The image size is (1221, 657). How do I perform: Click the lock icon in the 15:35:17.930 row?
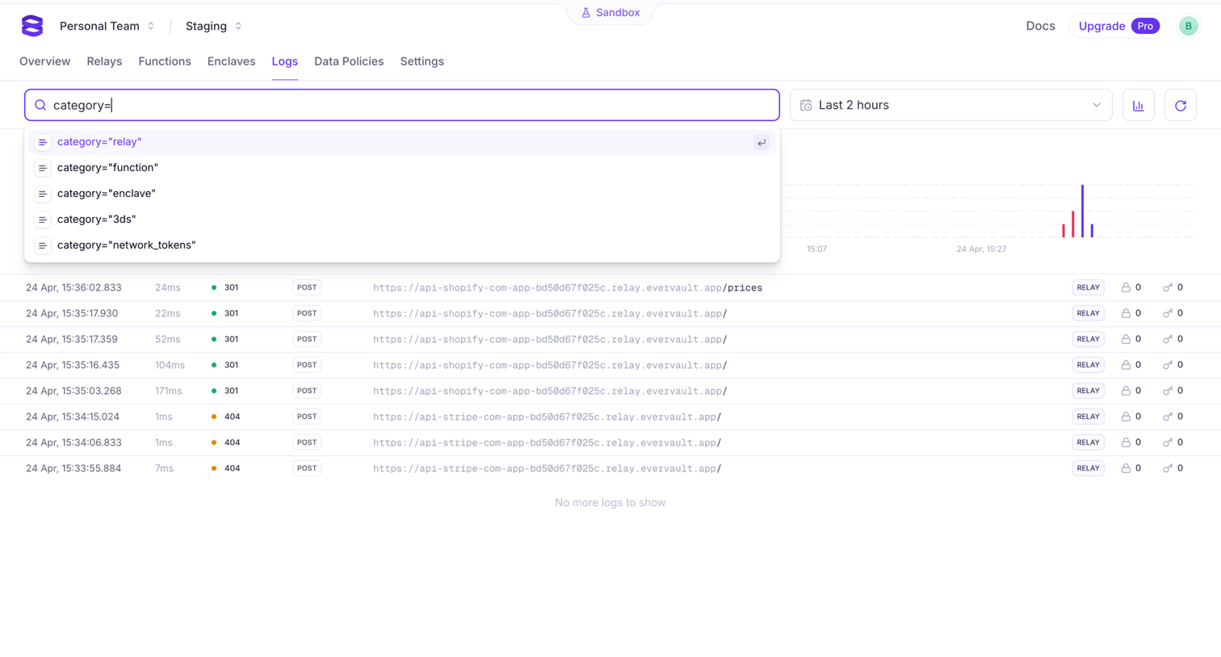(x=1126, y=313)
